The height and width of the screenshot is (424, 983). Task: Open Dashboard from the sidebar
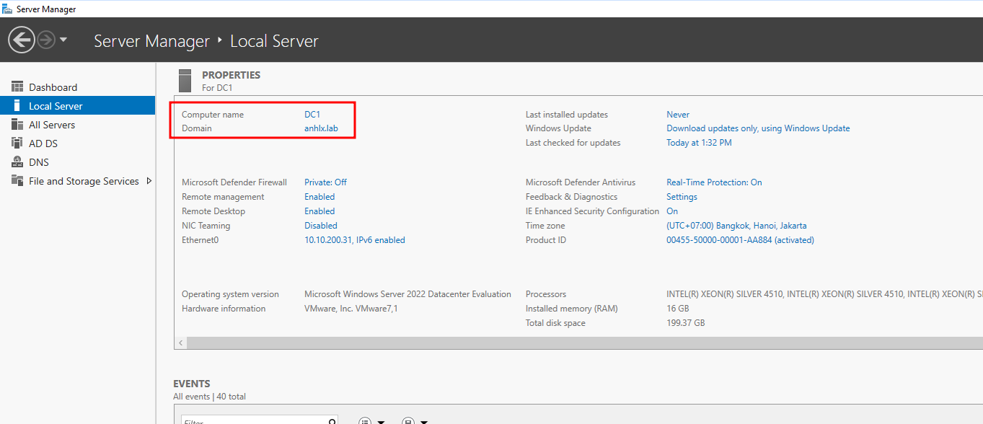[x=53, y=87]
